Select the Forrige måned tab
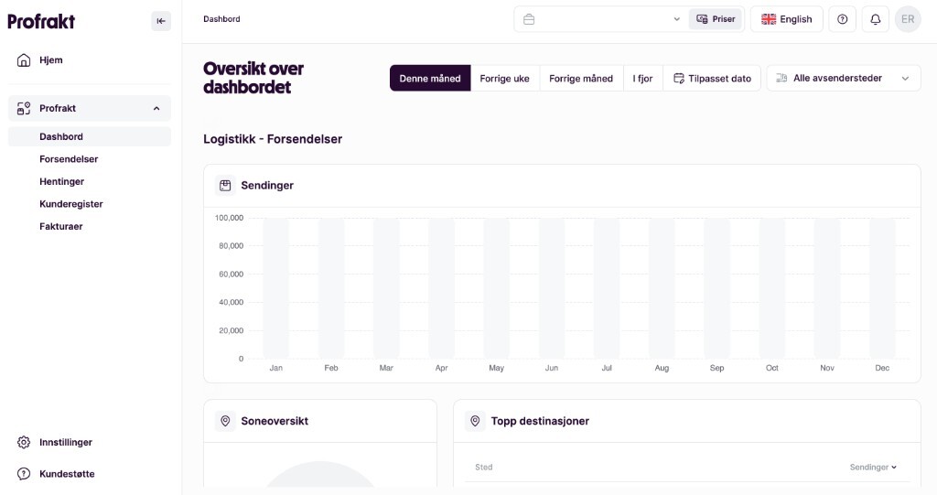Screen dimensions: 937x495 tap(581, 79)
